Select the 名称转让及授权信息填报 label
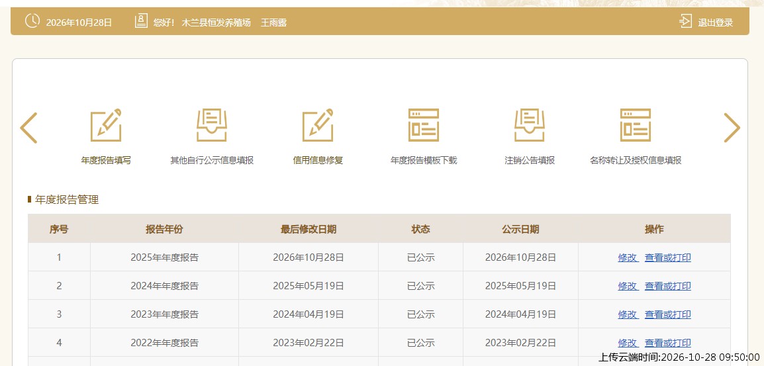 636,160
